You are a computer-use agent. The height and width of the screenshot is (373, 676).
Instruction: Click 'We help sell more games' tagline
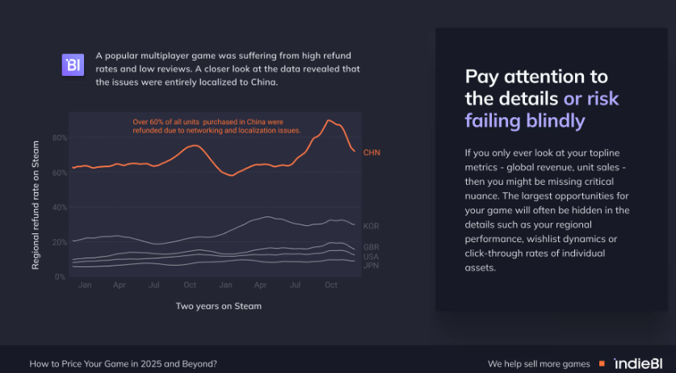click(539, 364)
